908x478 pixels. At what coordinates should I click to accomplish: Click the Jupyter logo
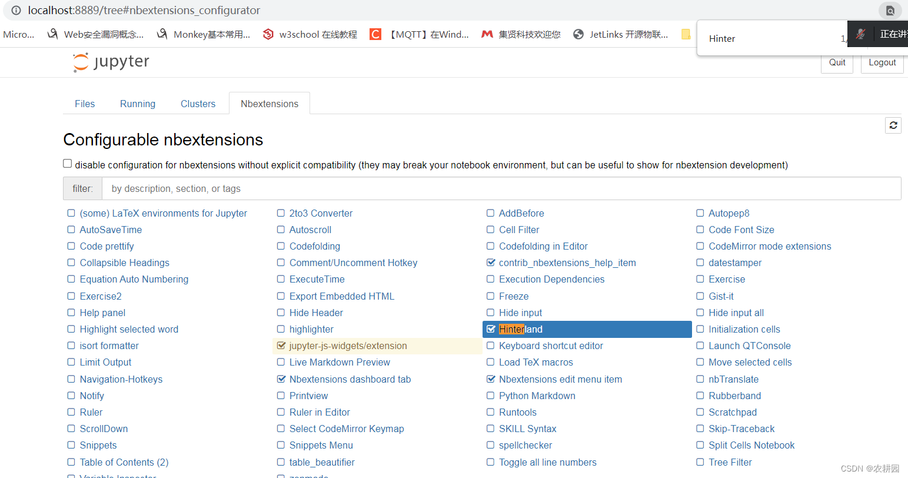[111, 62]
